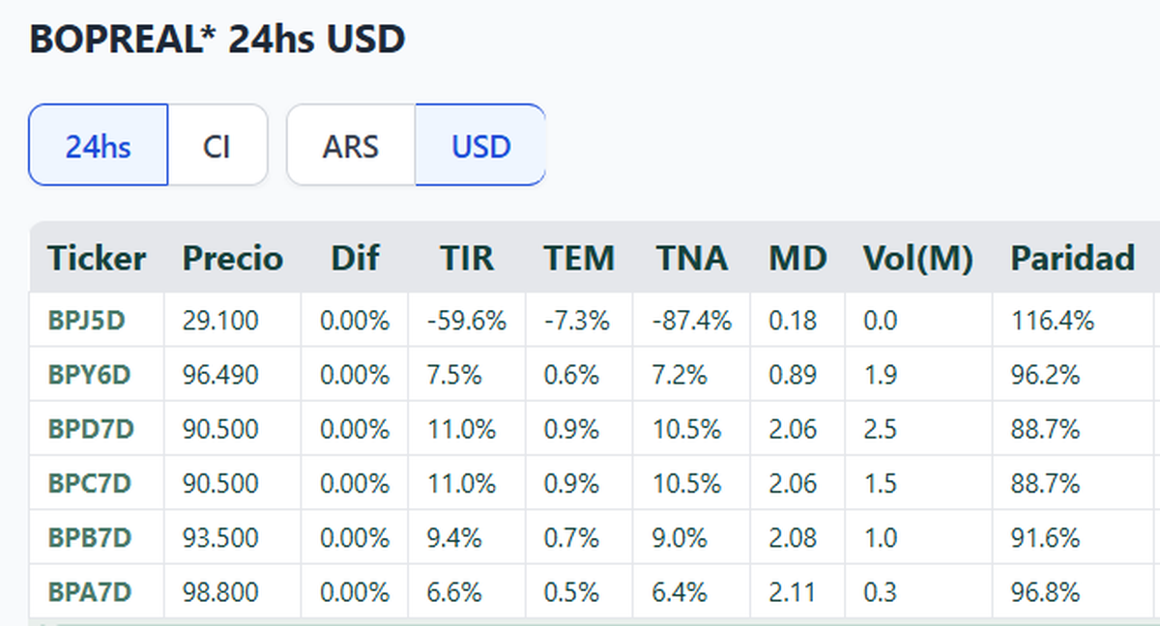Switch settlement to CI
The height and width of the screenshot is (626, 1160).
(217, 146)
